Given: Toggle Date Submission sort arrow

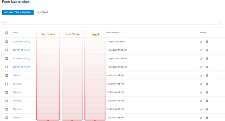Looking at the screenshot, I should click(x=123, y=33).
